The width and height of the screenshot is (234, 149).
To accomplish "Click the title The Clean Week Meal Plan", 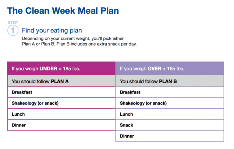I will (x=63, y=11).
